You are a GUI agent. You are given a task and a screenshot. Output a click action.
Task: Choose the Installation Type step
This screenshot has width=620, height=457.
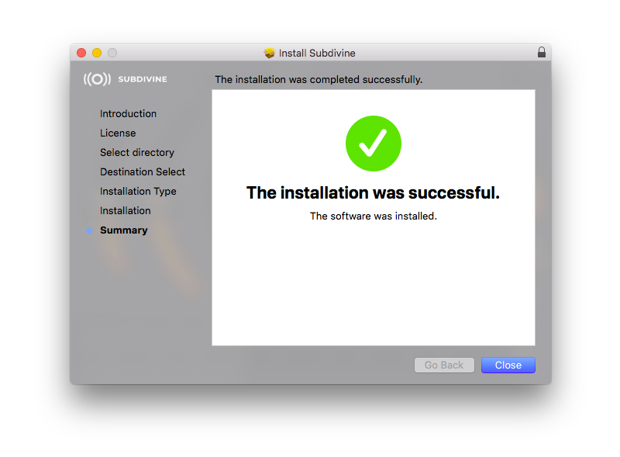click(x=138, y=192)
